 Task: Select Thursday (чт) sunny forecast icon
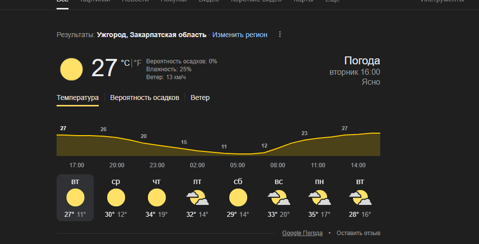click(x=157, y=197)
